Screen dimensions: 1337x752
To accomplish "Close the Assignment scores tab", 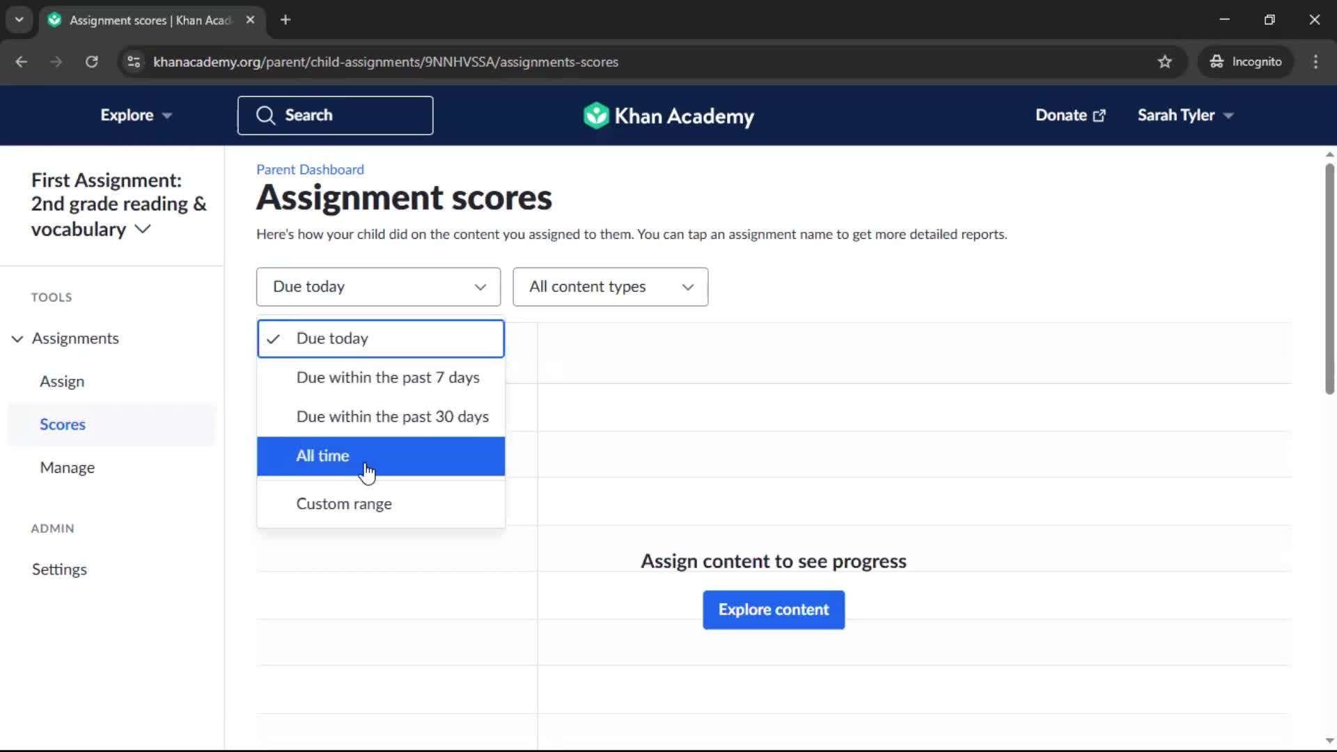I will point(250,19).
